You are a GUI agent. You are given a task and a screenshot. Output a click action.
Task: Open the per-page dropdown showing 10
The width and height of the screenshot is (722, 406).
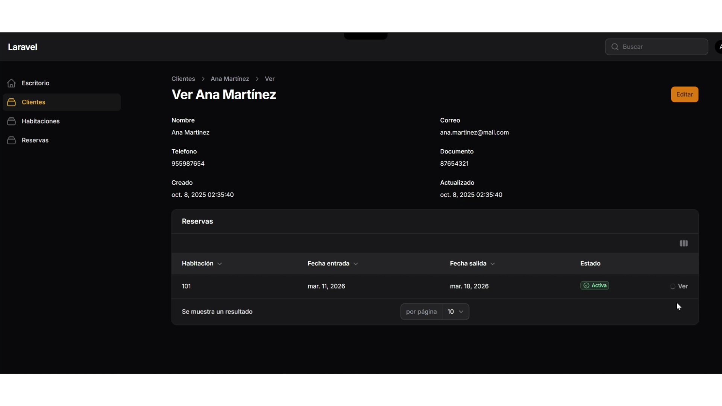point(455,312)
